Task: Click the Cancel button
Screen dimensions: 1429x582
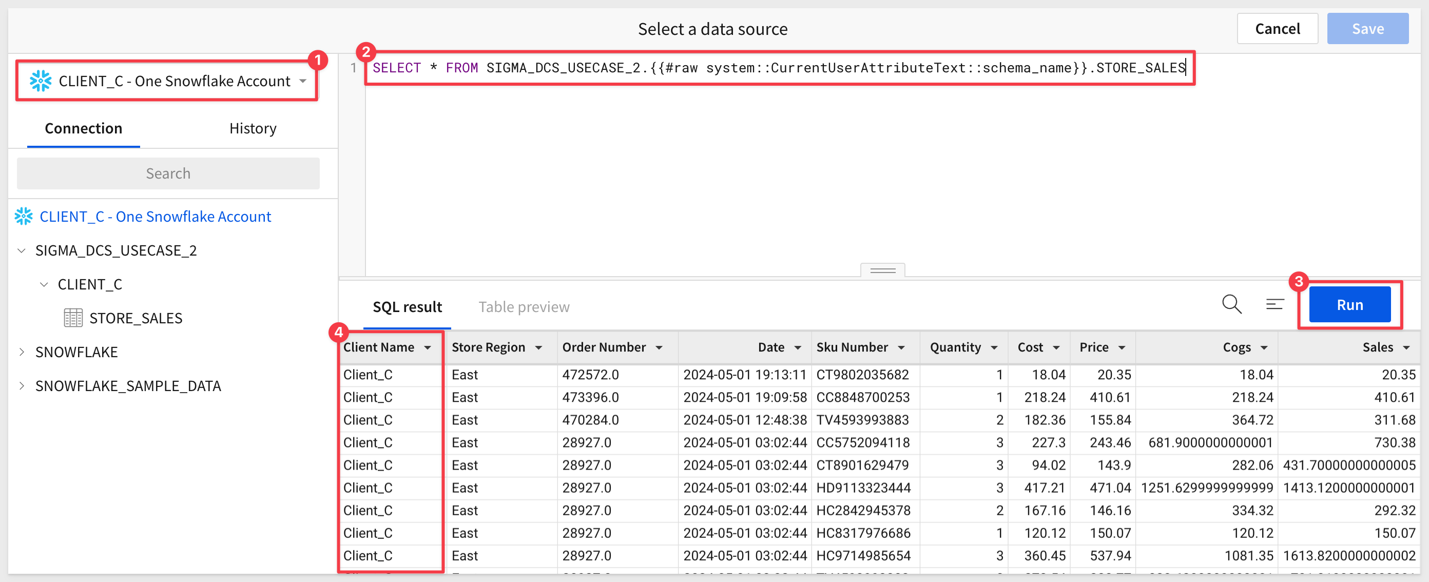Action: point(1277,28)
